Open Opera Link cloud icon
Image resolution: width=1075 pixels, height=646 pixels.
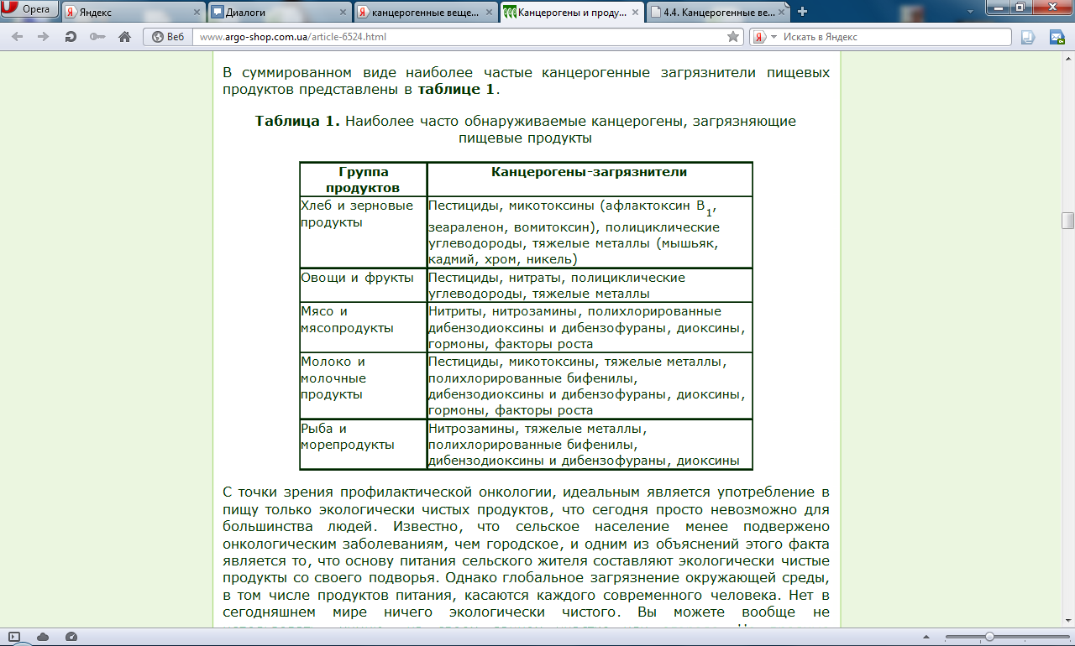pyautogui.click(x=43, y=637)
